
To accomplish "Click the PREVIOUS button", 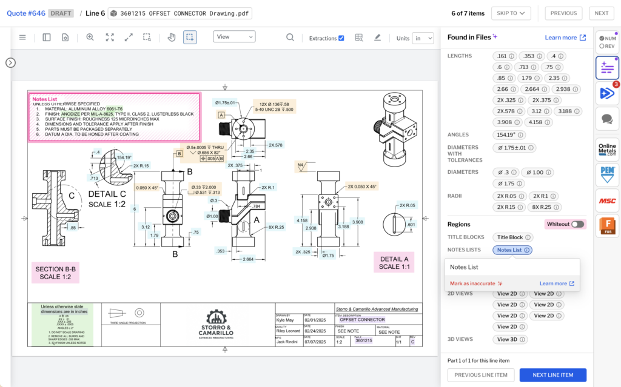I will (563, 13).
